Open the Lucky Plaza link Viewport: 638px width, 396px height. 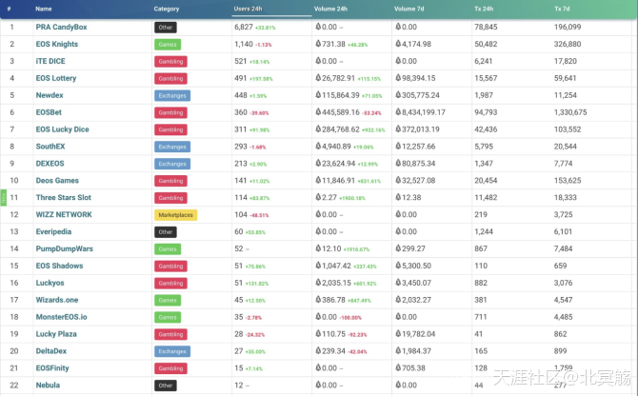click(56, 334)
